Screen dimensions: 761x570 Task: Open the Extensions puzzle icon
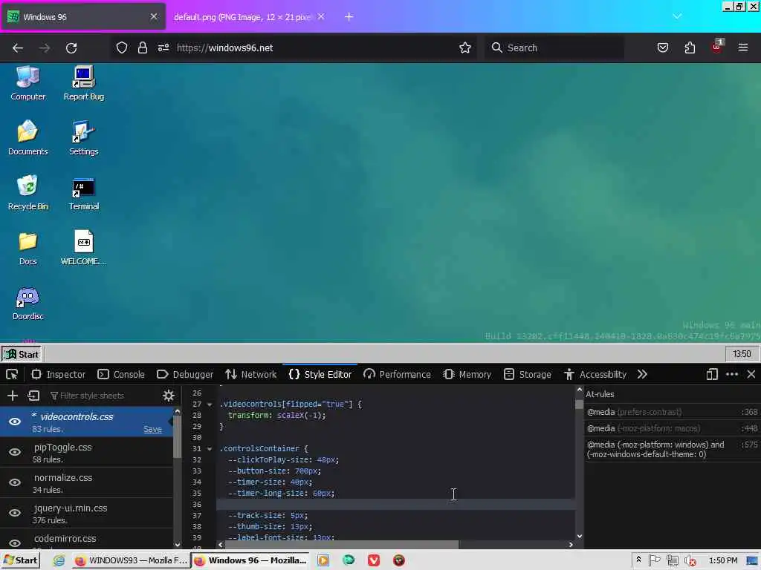click(x=690, y=47)
